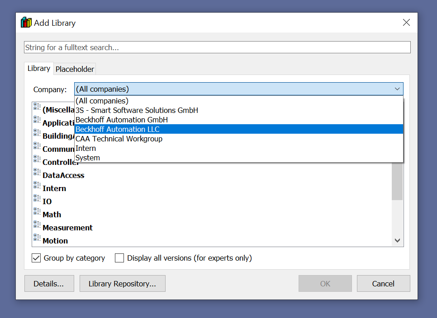Viewport: 437px width, 318px height.
Task: Expand the DataAccess category tree icon
Action: click(x=37, y=172)
